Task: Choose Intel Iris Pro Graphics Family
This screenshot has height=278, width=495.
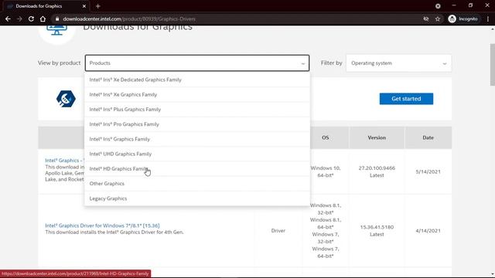Action: 197,124
